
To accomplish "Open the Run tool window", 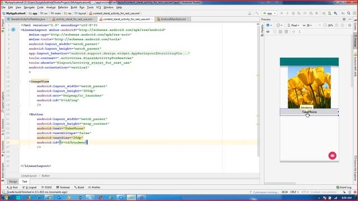I will point(12,188).
